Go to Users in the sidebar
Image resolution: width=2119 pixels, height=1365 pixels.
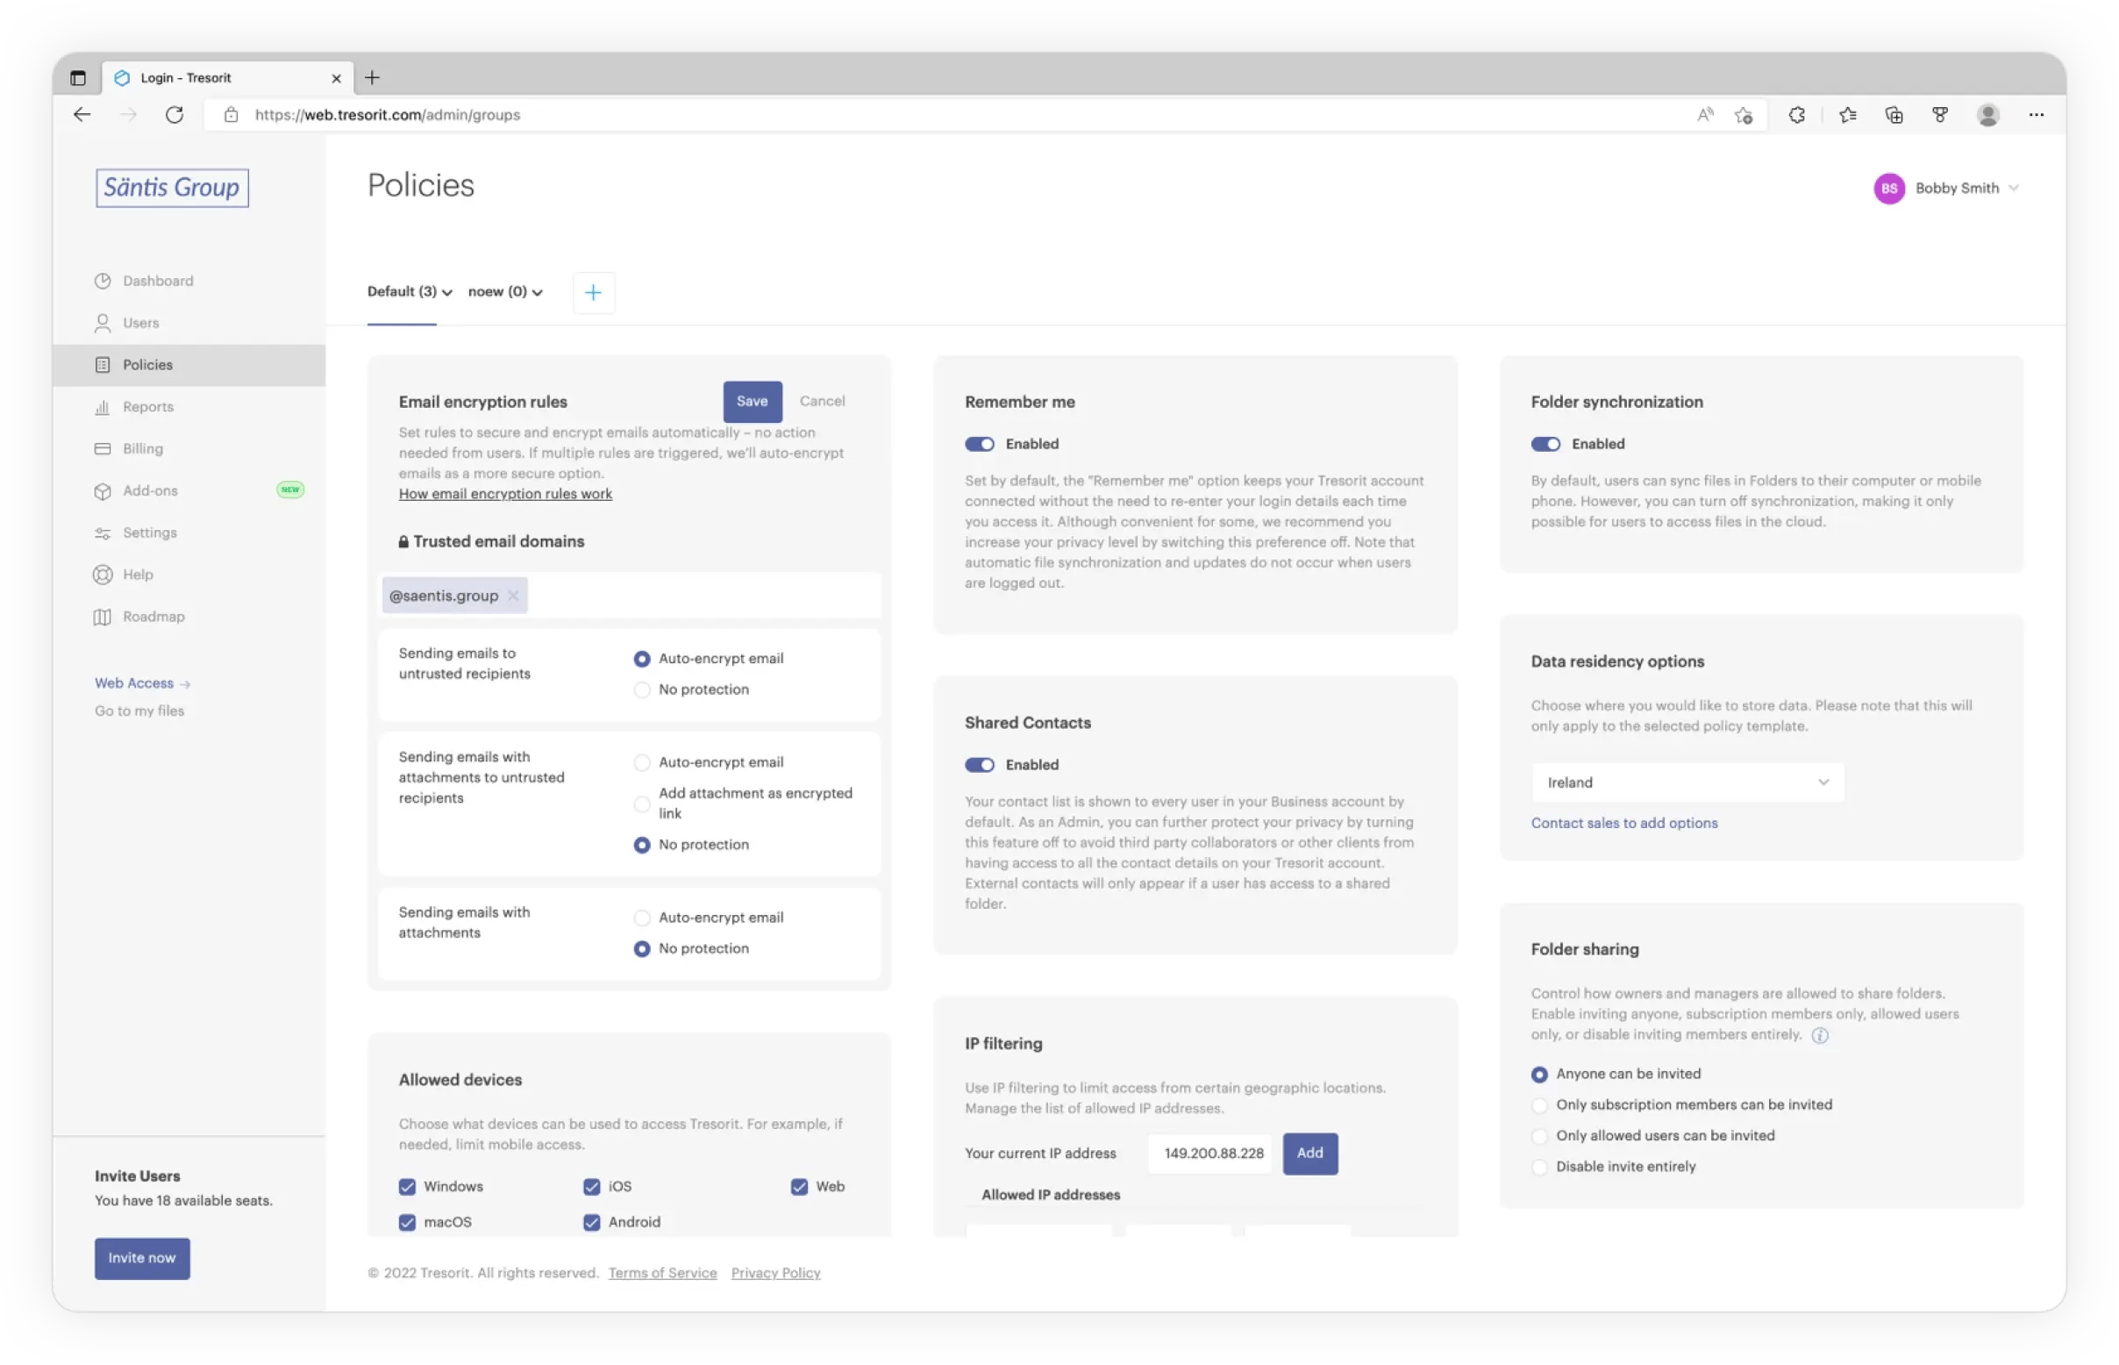189,323
